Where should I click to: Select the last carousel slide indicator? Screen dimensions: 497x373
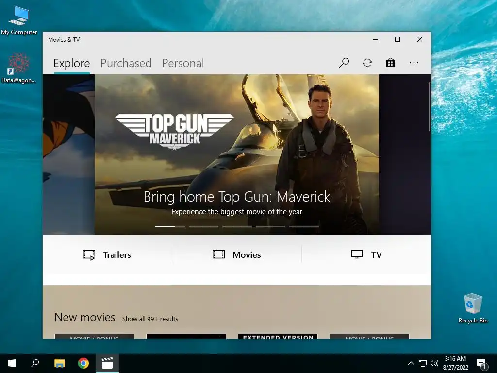tap(304, 226)
